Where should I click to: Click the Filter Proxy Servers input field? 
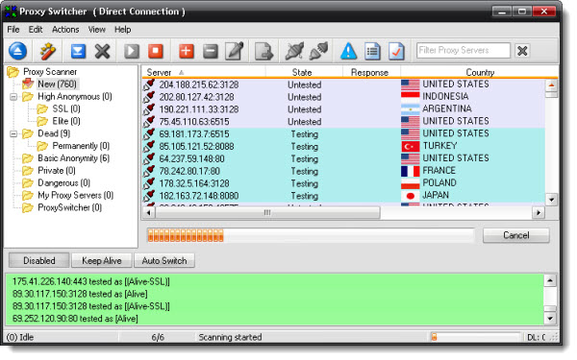(x=464, y=50)
